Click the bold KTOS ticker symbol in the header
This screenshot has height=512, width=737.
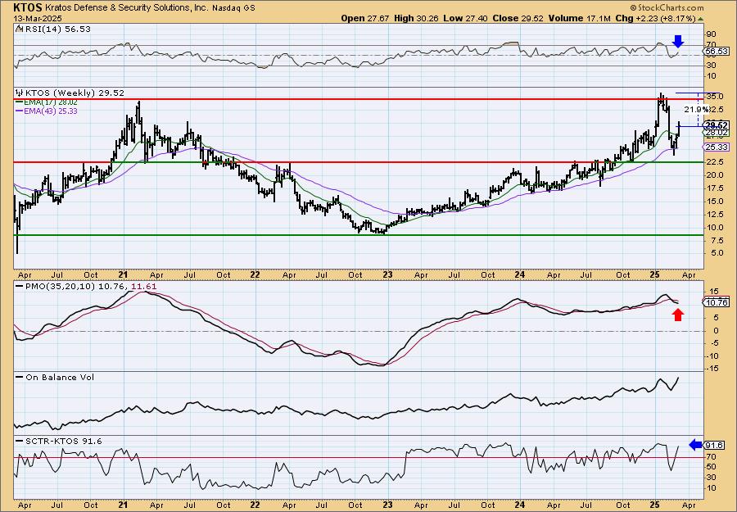point(28,7)
